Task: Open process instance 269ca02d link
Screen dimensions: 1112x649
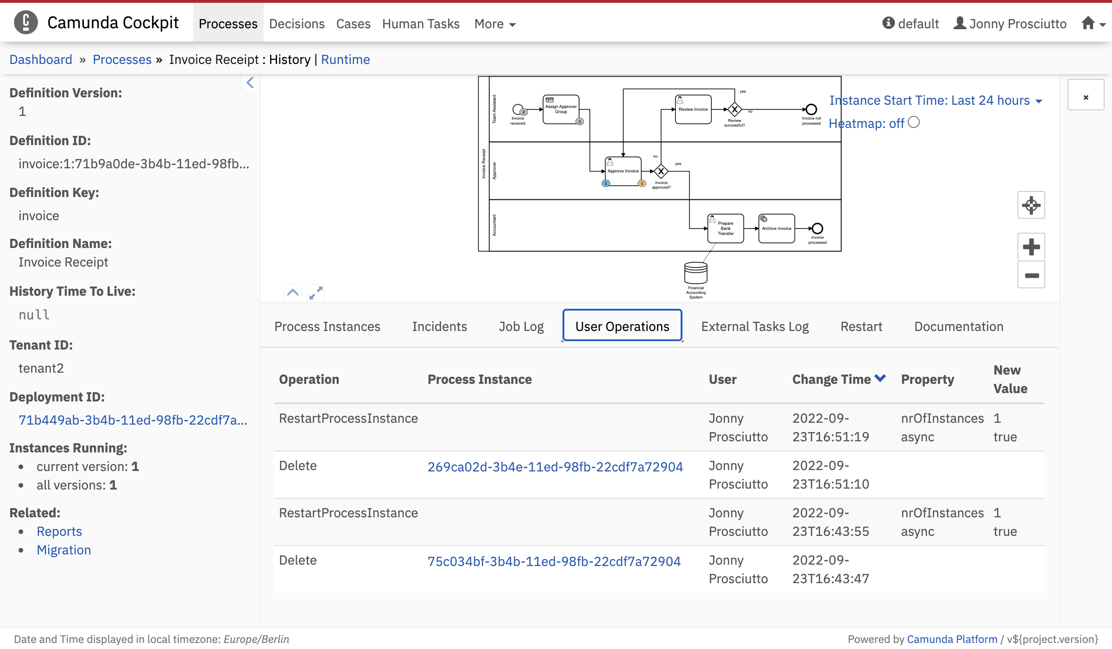Action: click(x=555, y=467)
